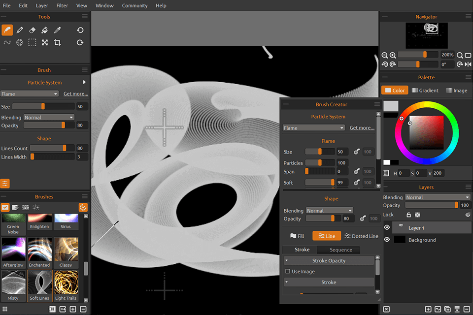Click the Undo arrow icon
This screenshot has height=315, width=473.
[x=80, y=30]
